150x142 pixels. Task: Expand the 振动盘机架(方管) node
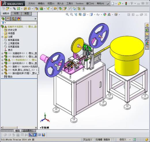(x=2, y=73)
